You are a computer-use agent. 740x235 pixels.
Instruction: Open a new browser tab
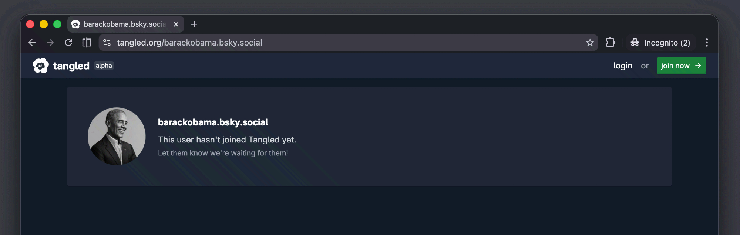click(x=194, y=24)
